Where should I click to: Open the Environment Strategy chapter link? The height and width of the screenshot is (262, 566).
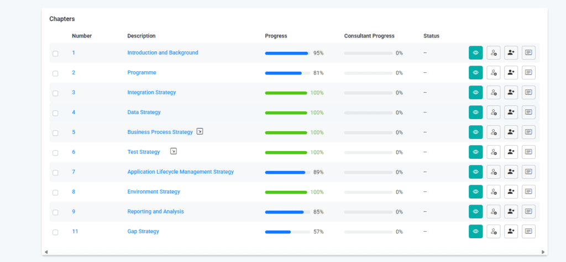pos(154,192)
